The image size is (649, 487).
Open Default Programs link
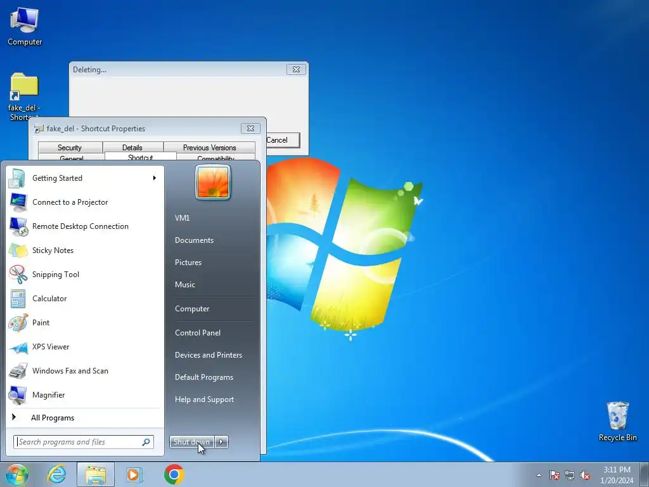[x=203, y=378]
